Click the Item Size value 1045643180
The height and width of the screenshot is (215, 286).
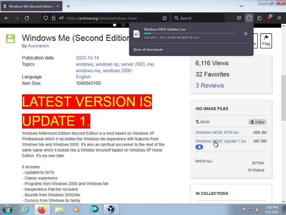88,83
